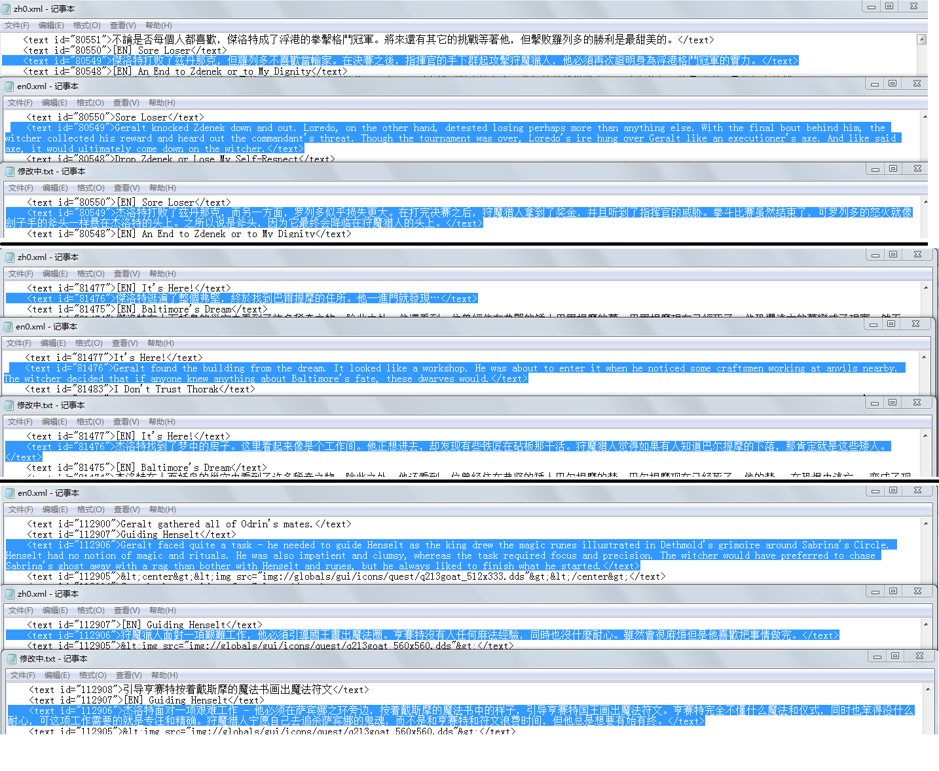Minimize the zh0.xml window showing id 81477
939x771 pixels.
click(x=875, y=255)
